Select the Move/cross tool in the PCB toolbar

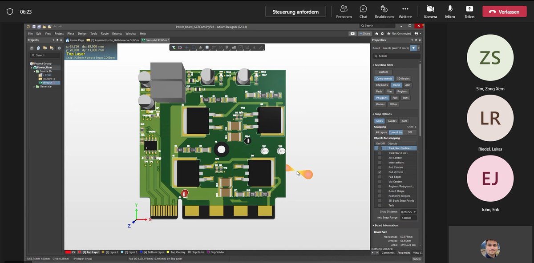pos(186,47)
